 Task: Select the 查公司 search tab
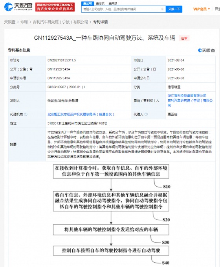(x=88, y=3)
